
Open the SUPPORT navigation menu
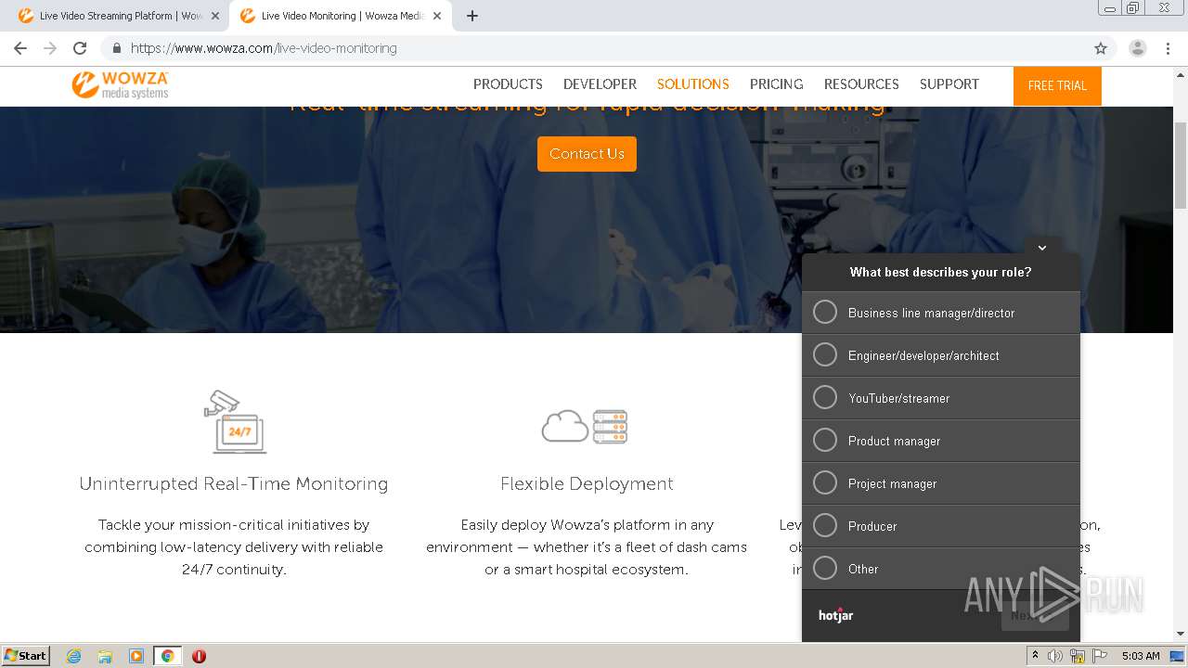pyautogui.click(x=949, y=84)
